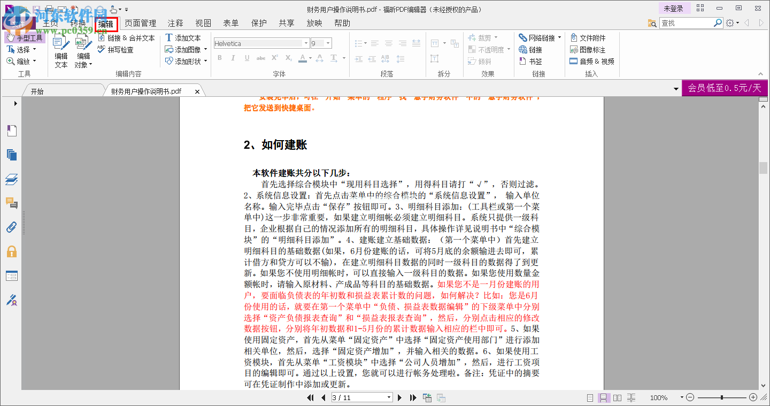Image resolution: width=770 pixels, height=406 pixels.
Task: Open the comments panel in left sidebar
Action: pyautogui.click(x=11, y=203)
